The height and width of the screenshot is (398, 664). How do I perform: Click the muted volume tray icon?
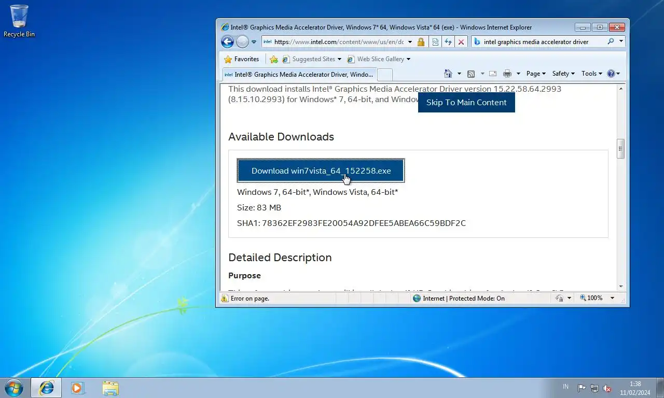point(607,388)
